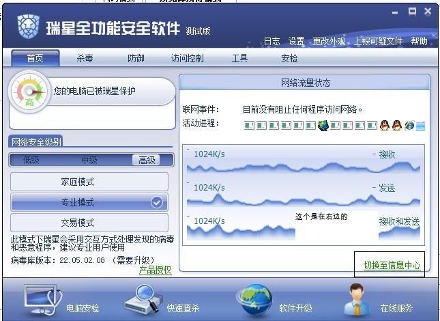Choose 交易模式 mode
Screen dimensions: 440x321
click(x=89, y=223)
